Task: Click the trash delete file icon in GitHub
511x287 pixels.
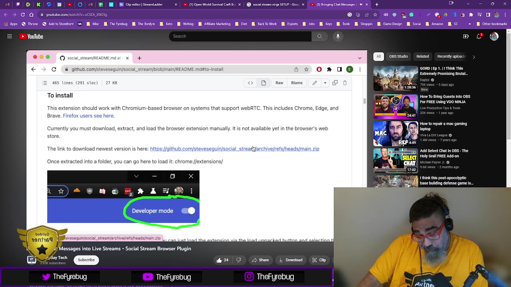Action: click(345, 83)
